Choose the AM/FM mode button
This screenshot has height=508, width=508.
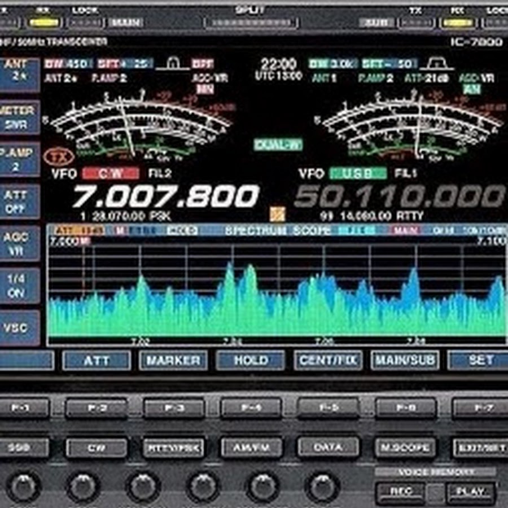tap(251, 448)
